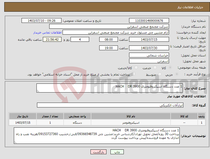Open buyer contact information link
This screenshot has height=159, width=210.
coord(47,32)
